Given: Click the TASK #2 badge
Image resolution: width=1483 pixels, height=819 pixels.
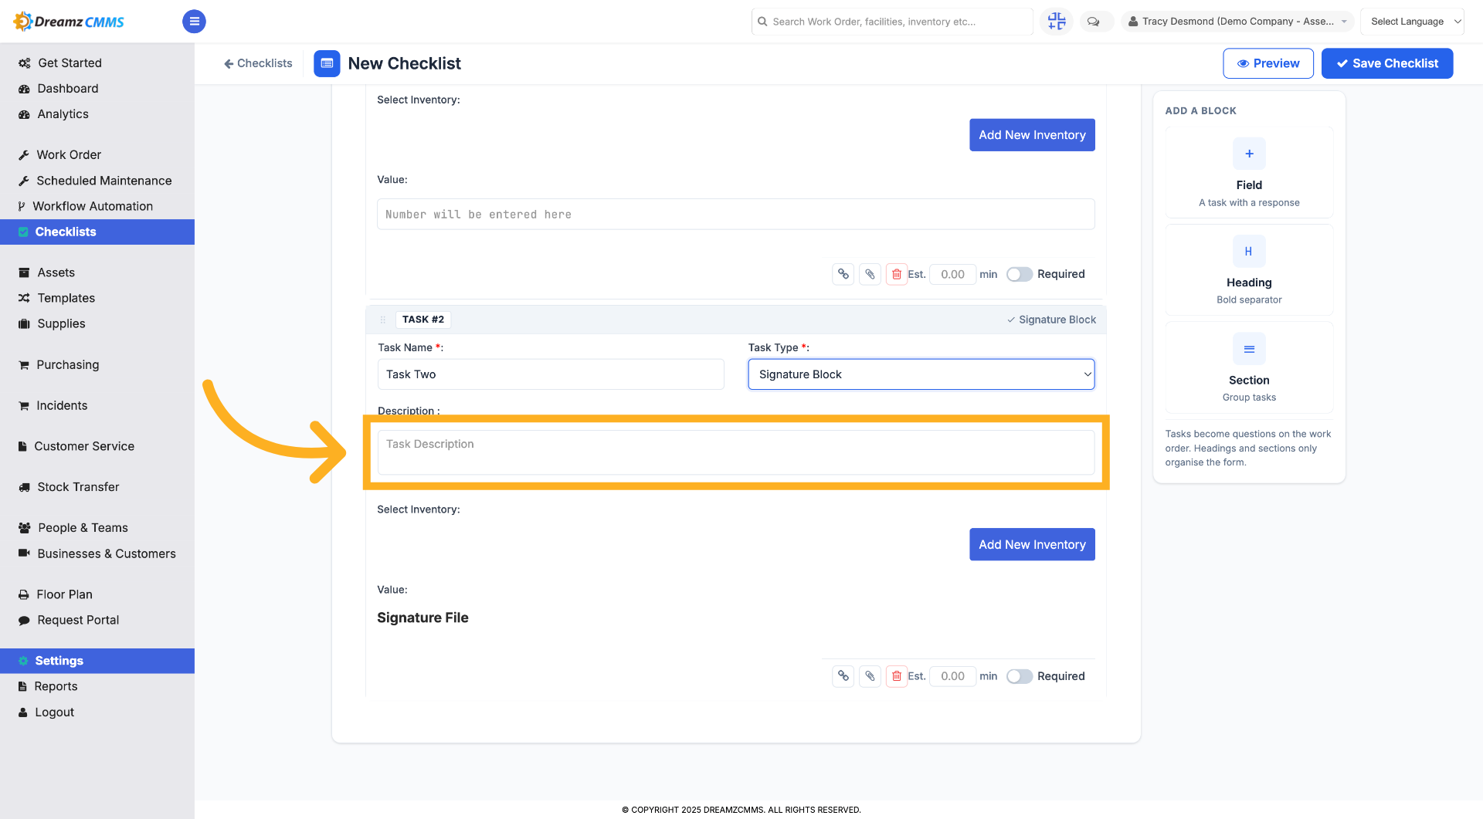Looking at the screenshot, I should (x=423, y=320).
